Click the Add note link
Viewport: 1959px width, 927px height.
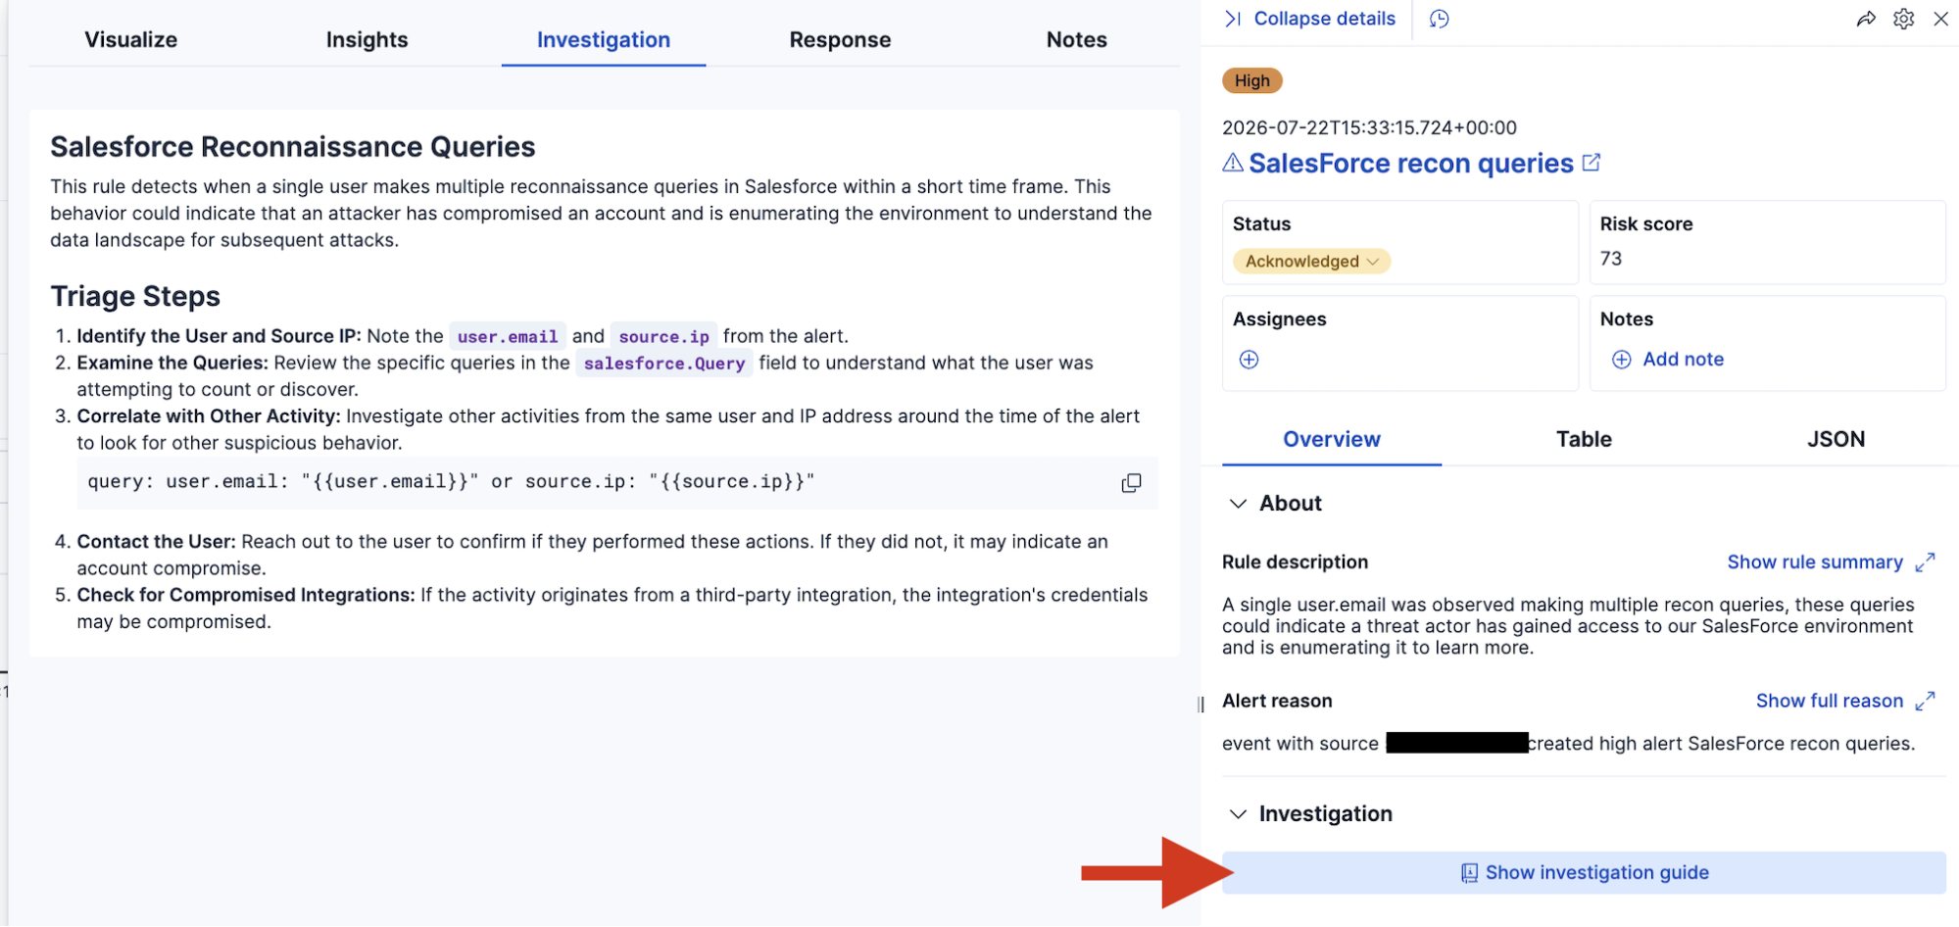[x=1684, y=360]
